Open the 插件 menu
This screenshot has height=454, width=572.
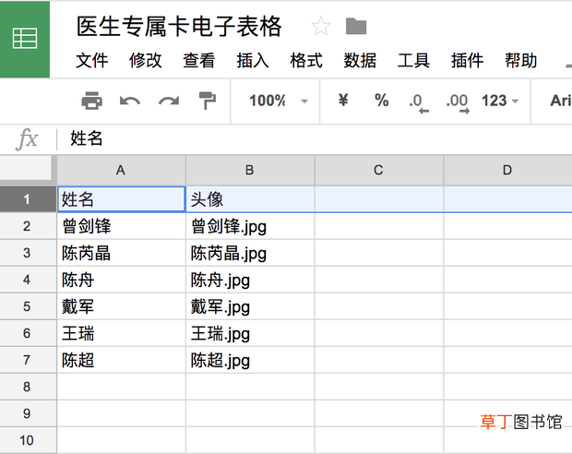tap(467, 61)
